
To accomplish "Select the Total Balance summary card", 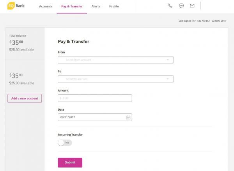I will (x=25, y=43).
